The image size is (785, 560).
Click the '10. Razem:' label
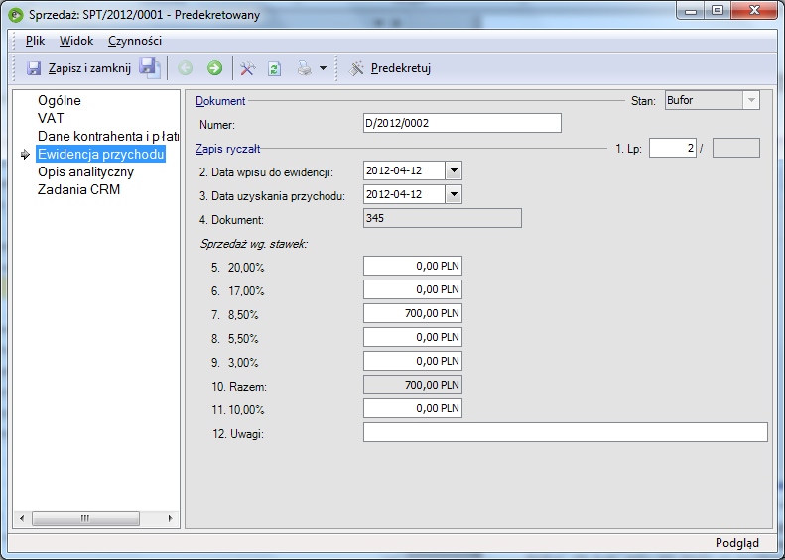[x=239, y=387]
